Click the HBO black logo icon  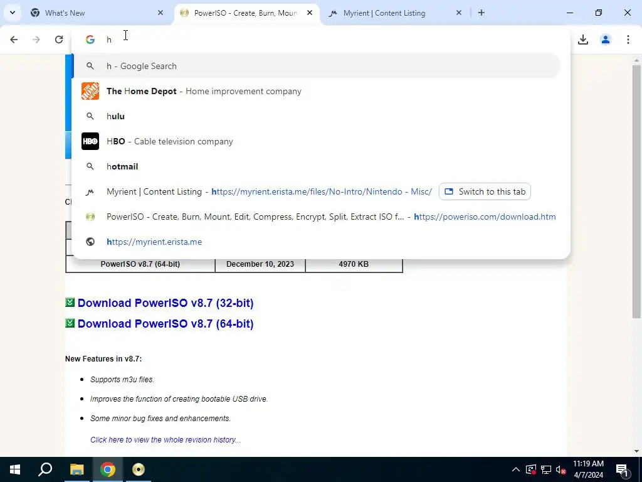tap(90, 141)
